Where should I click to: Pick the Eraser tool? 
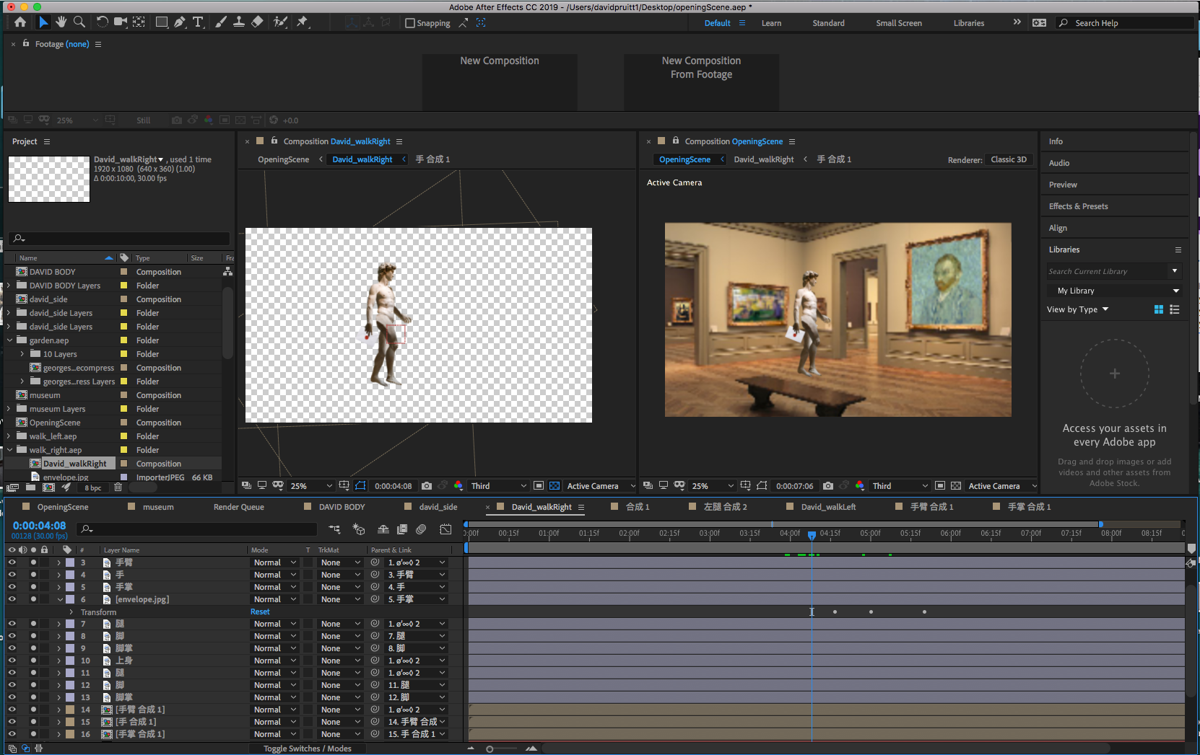click(257, 22)
